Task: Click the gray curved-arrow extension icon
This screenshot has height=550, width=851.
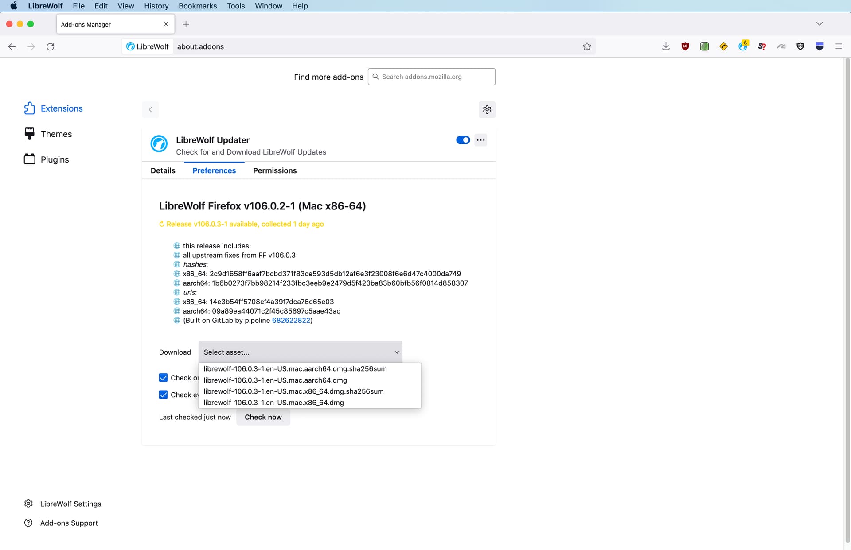Action: pyautogui.click(x=781, y=46)
